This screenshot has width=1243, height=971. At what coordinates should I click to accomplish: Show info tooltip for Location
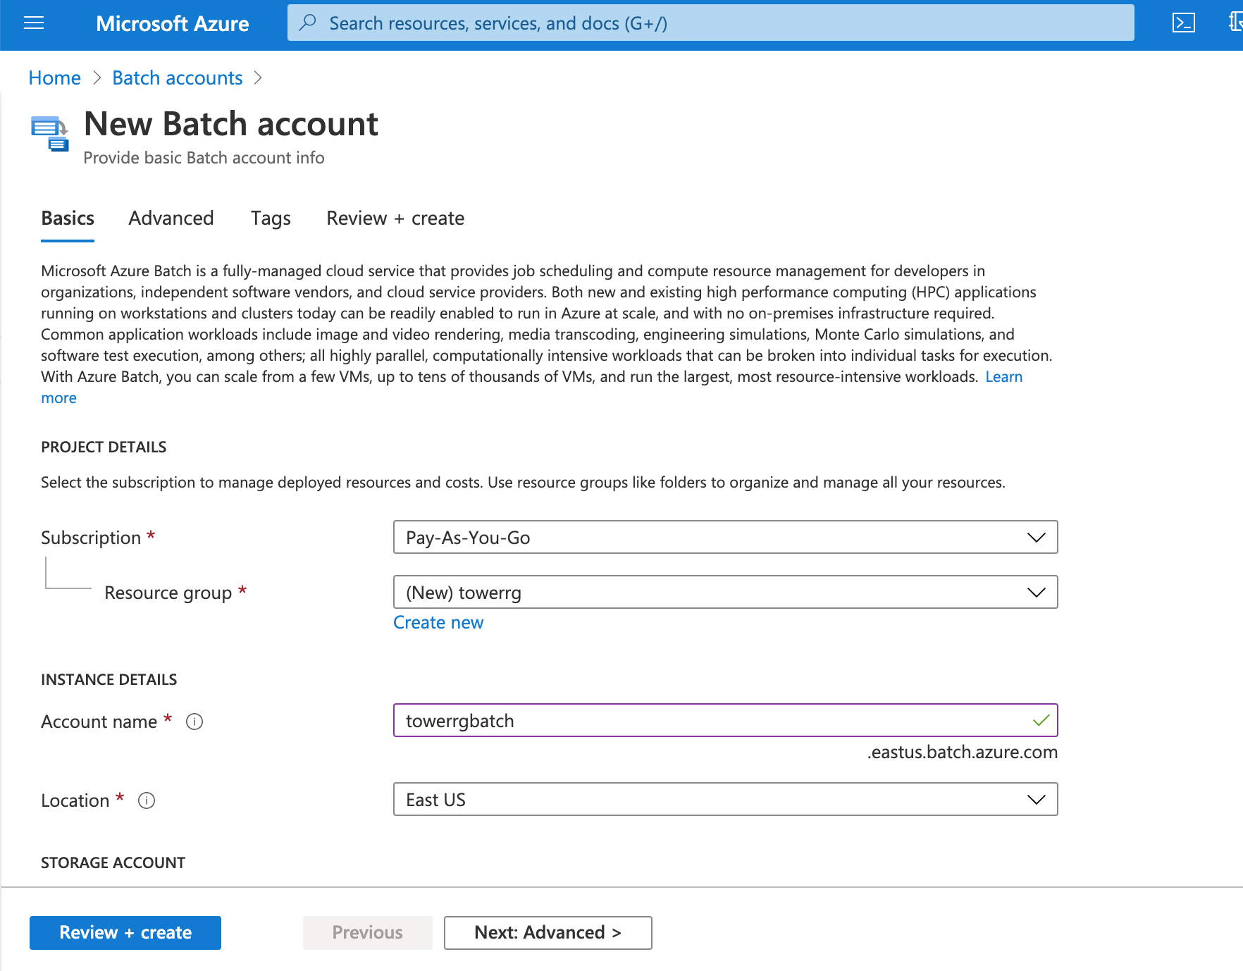tap(147, 800)
